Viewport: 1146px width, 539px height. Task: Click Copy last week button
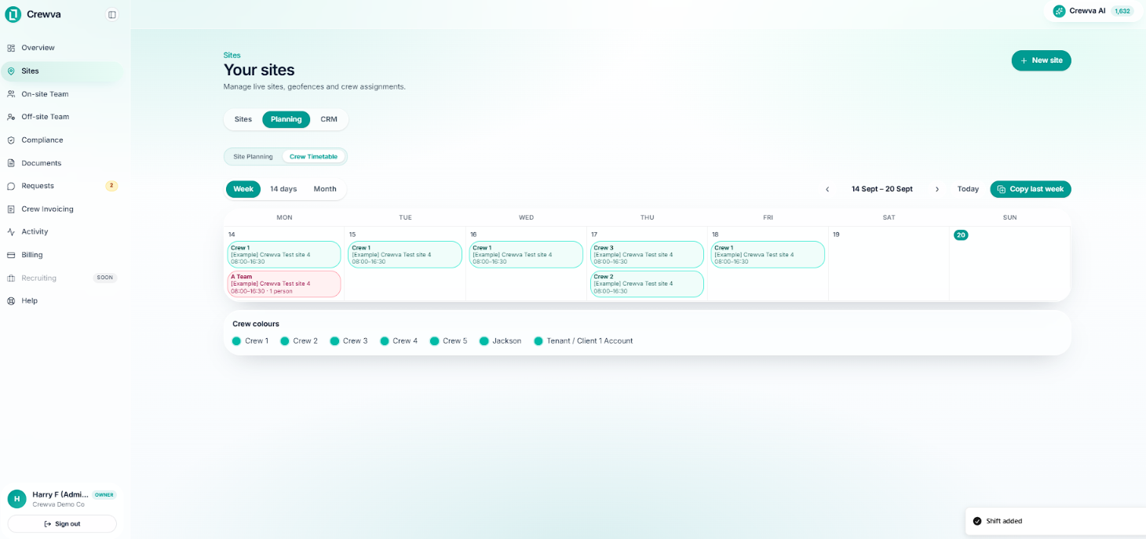(x=1030, y=189)
